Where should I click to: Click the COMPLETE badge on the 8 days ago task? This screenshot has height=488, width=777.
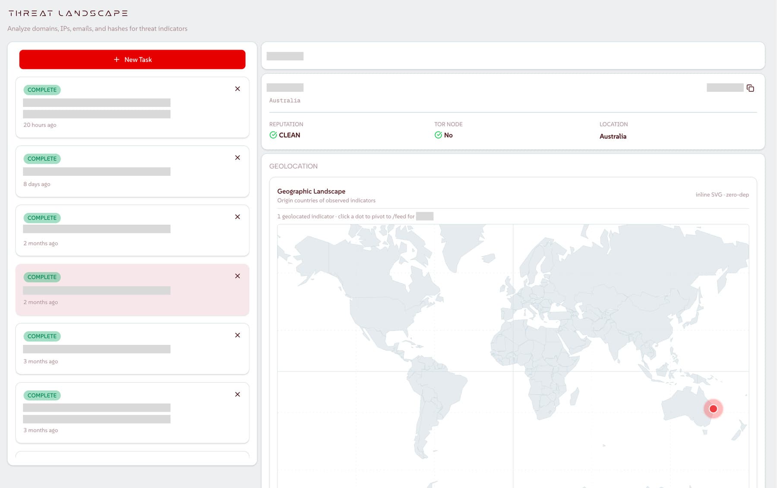[x=42, y=159]
